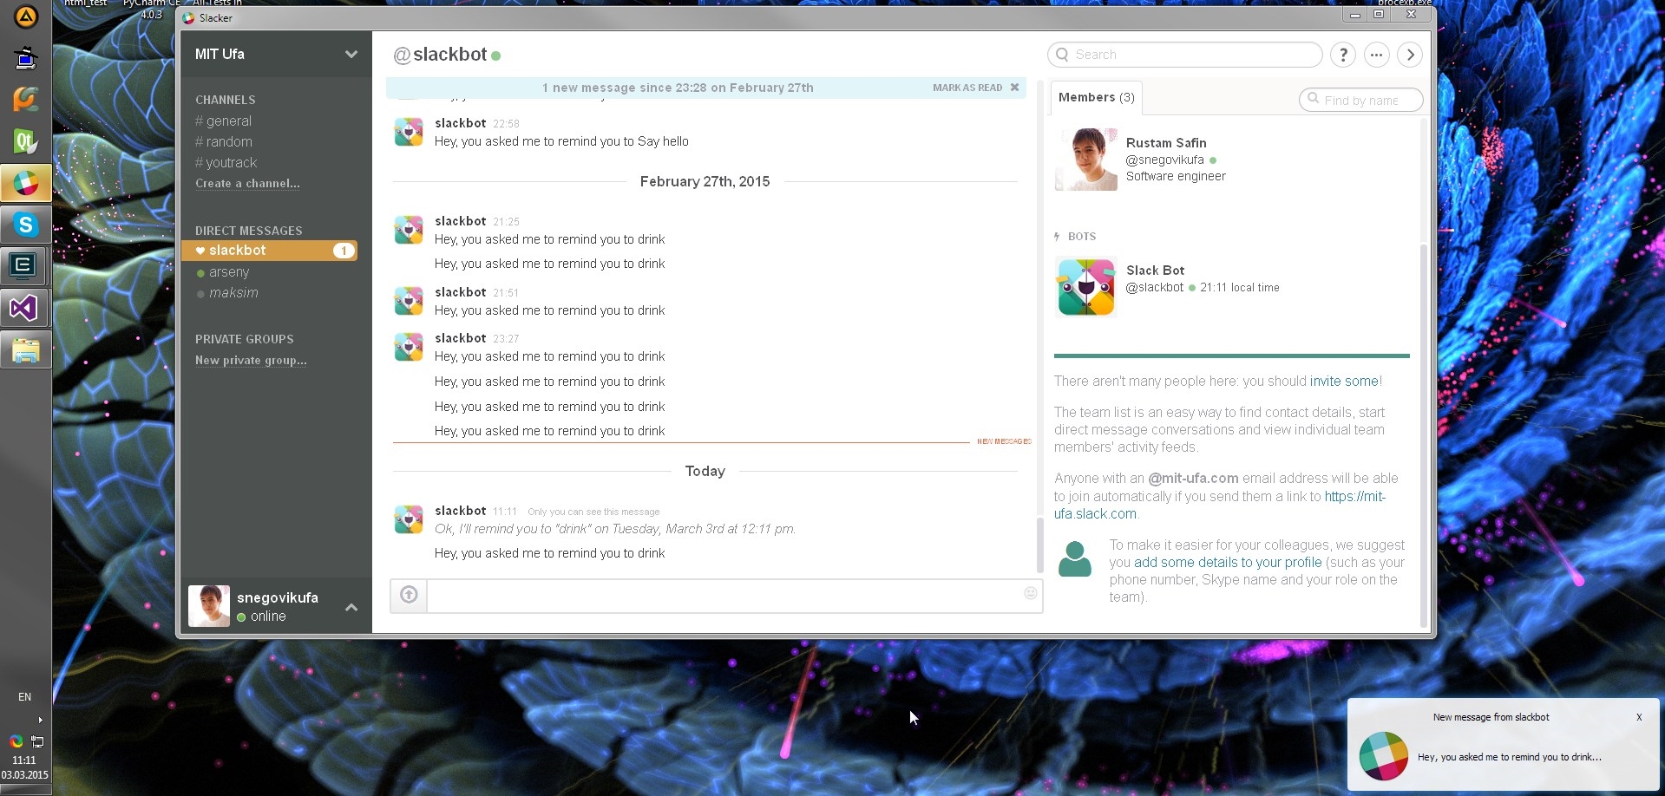The width and height of the screenshot is (1665, 796).
Task: Click the Find by name field
Action: (1361, 100)
